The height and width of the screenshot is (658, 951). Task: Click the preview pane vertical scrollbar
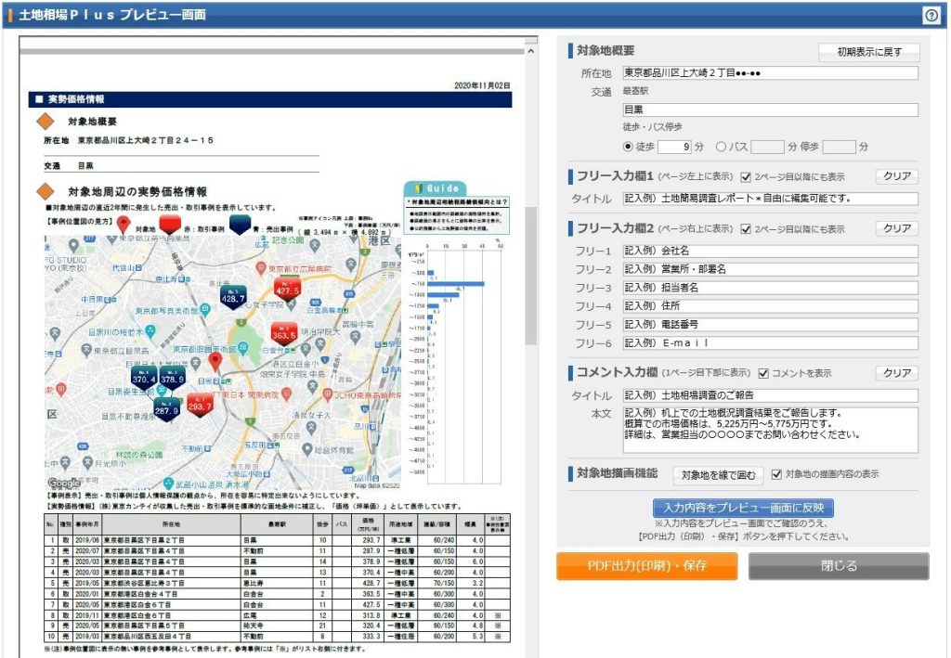[x=531, y=278]
